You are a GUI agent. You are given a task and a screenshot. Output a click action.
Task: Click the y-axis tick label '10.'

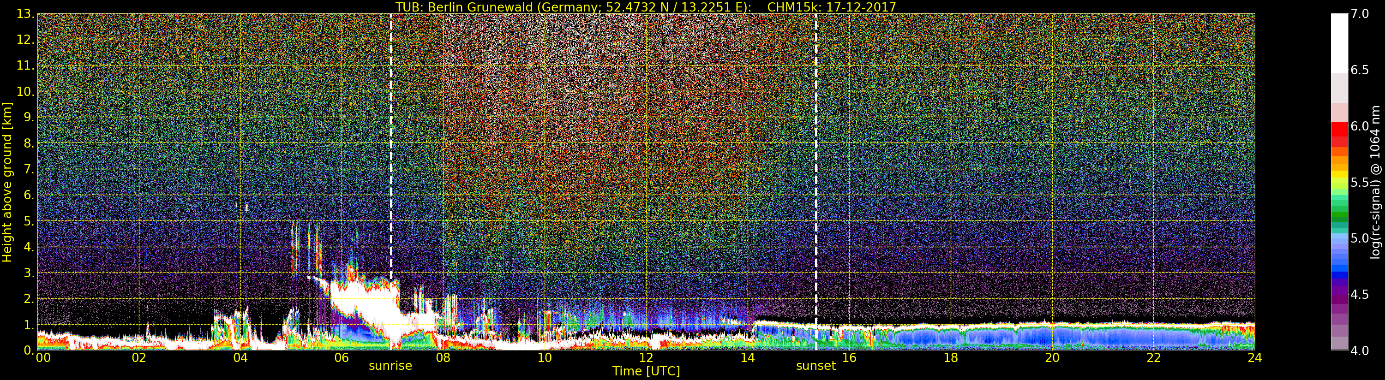tap(25, 91)
